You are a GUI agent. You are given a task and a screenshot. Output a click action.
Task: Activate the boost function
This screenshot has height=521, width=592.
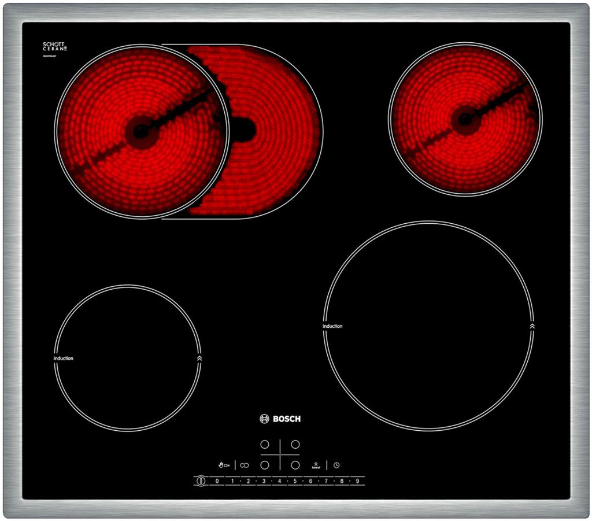pos(316,464)
